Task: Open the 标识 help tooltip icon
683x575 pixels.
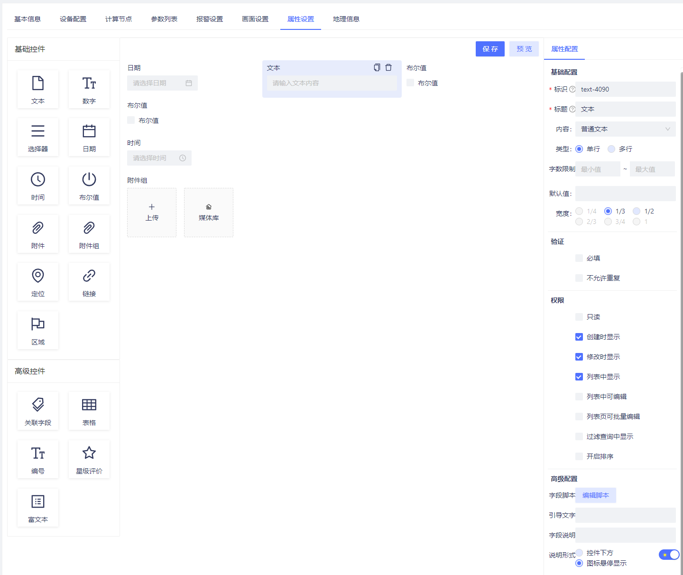Action: click(x=572, y=89)
